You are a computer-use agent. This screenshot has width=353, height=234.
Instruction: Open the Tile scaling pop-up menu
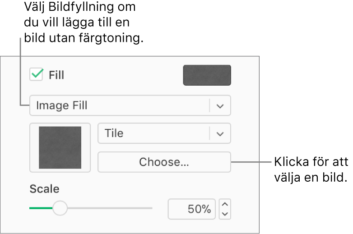[153, 133]
